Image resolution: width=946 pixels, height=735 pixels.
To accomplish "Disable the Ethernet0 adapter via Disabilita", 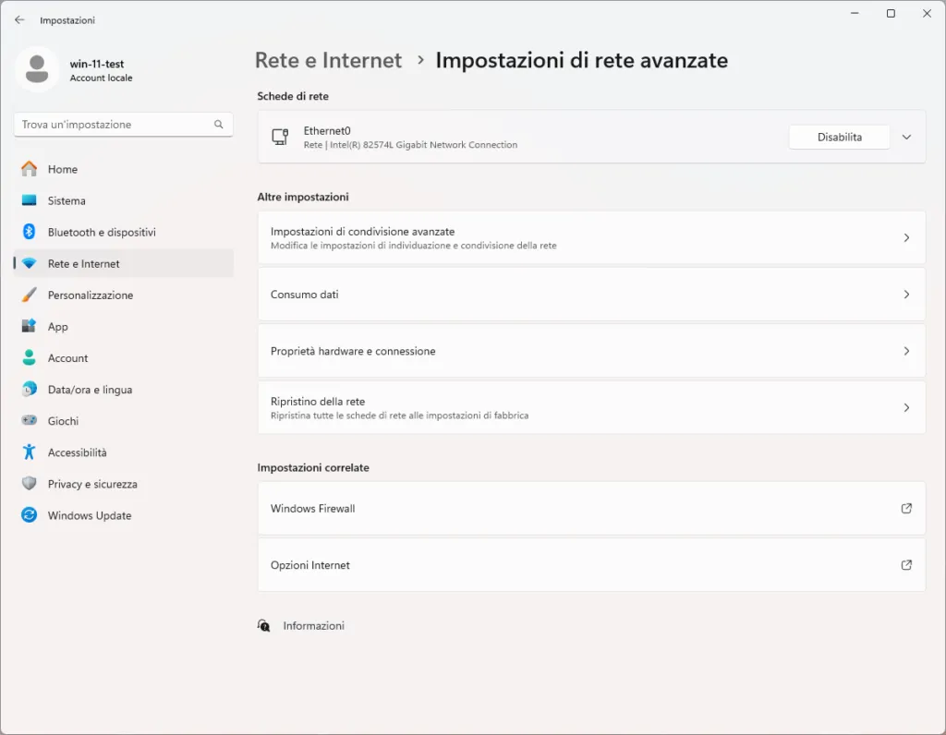I will (838, 136).
